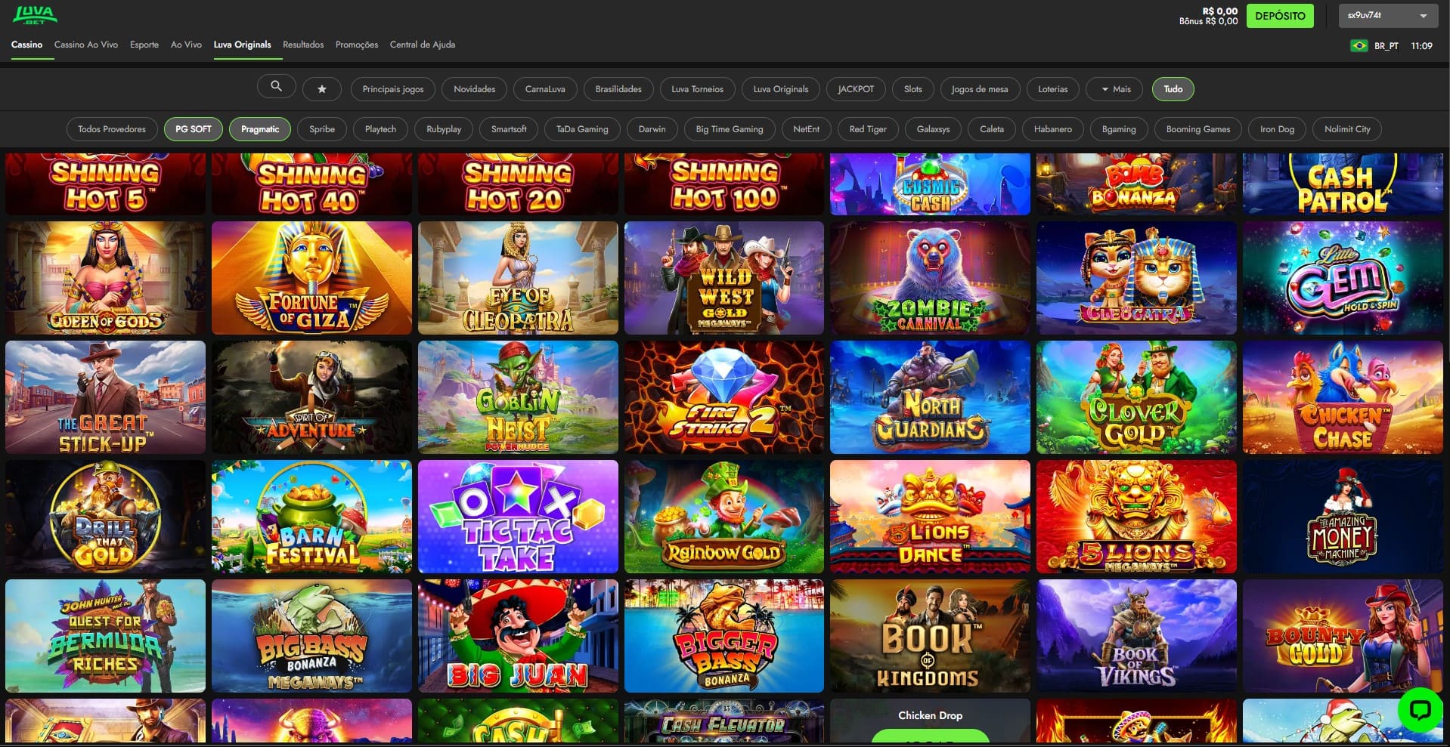Switch to the Esporte tab
Image resolution: width=1450 pixels, height=747 pixels.
[x=144, y=45]
